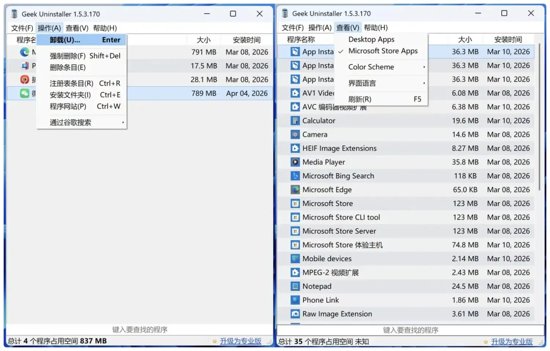The image size is (550, 351).
Task: Click the Media Player app icon
Action: click(x=295, y=162)
